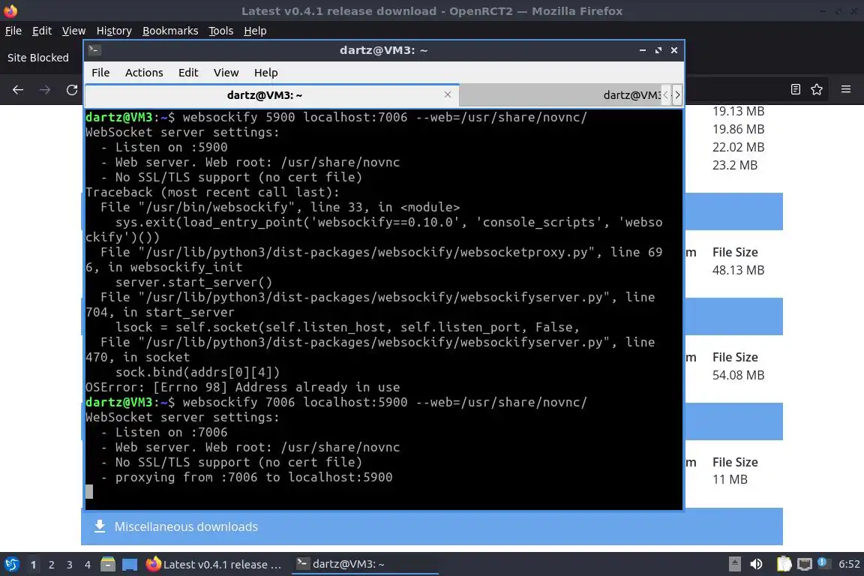Image resolution: width=864 pixels, height=576 pixels.
Task: Open Firefox Help menu
Action: tap(255, 31)
